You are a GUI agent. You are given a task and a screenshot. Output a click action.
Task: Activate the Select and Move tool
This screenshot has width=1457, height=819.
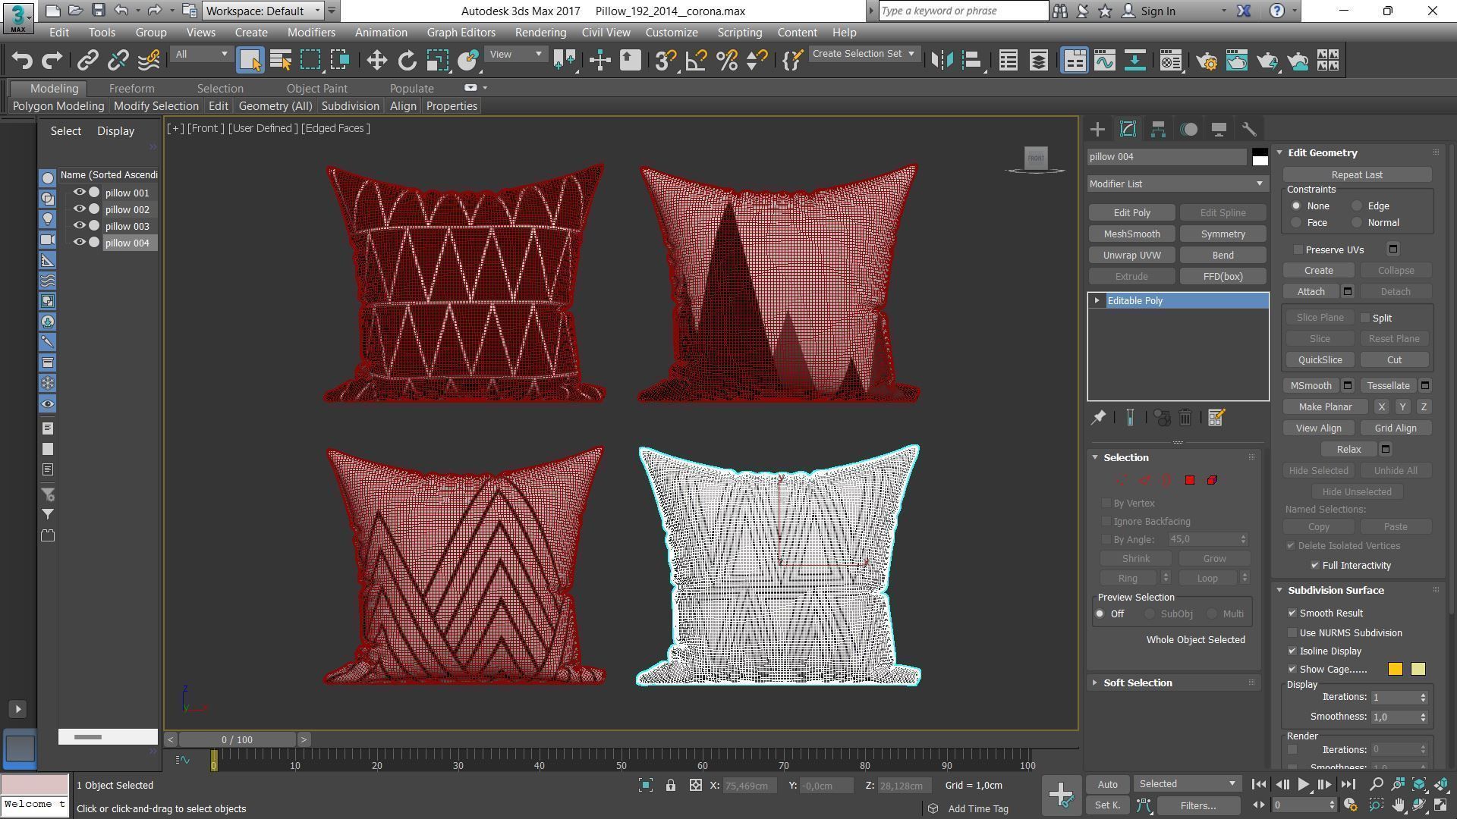pyautogui.click(x=376, y=60)
